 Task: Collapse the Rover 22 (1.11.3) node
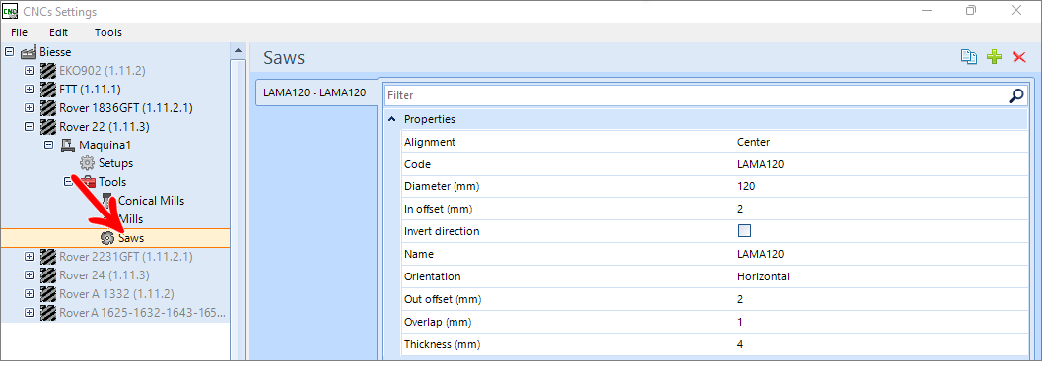29,126
